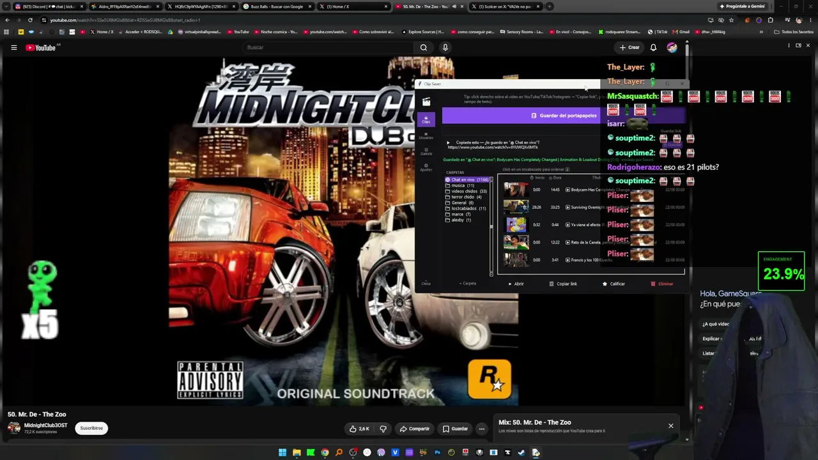Screen dimensions: 818x460
Task: Open the Crear create button
Action: pos(629,47)
